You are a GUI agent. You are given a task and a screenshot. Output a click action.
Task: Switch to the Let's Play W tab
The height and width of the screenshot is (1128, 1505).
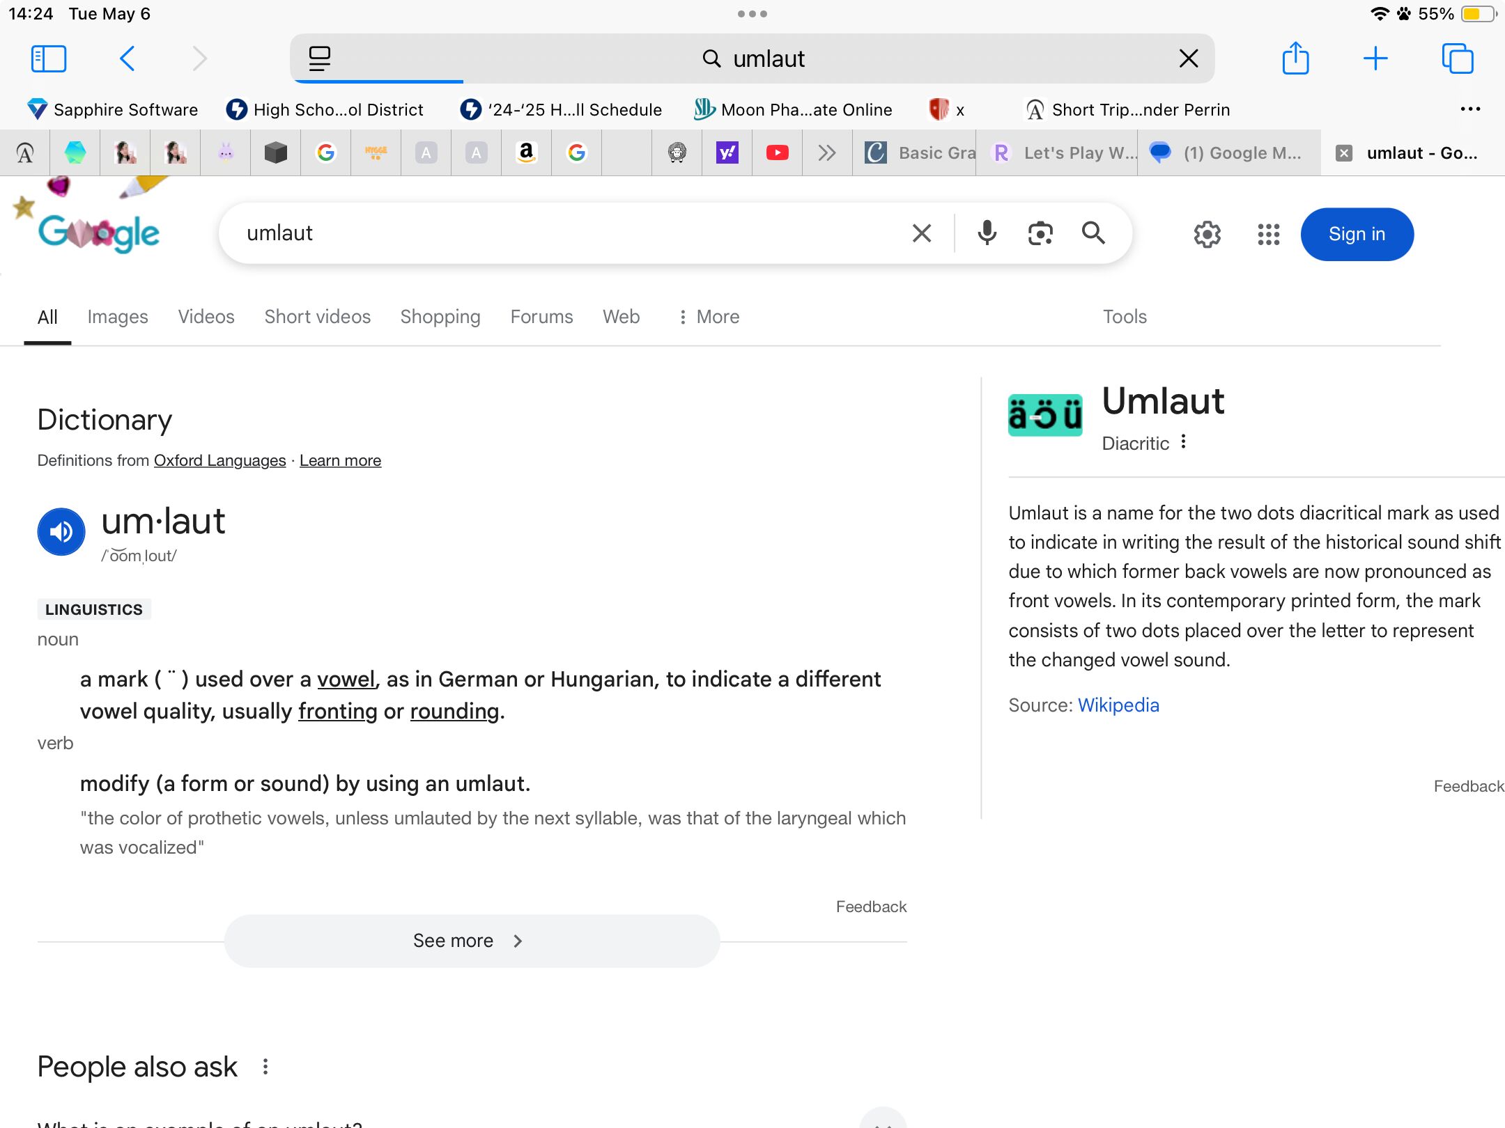tap(1057, 153)
